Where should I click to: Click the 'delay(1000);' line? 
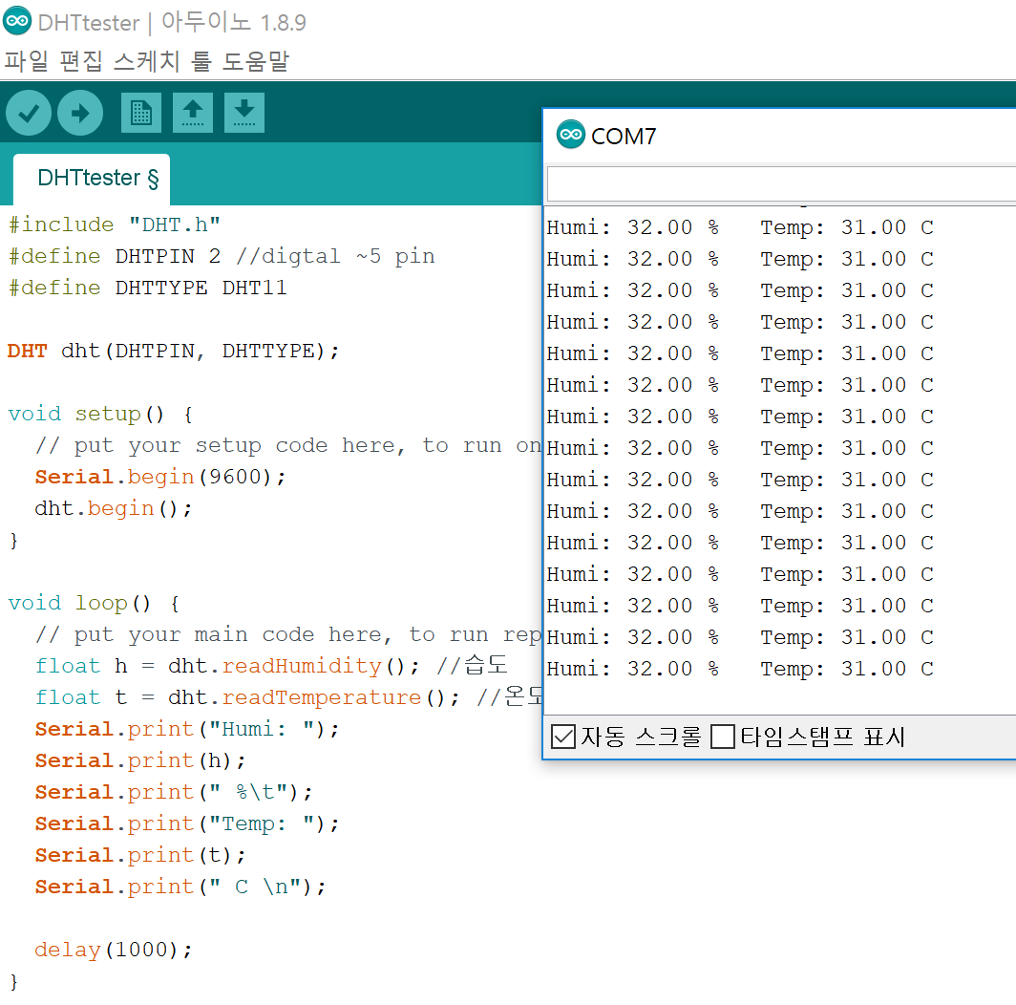click(x=114, y=951)
